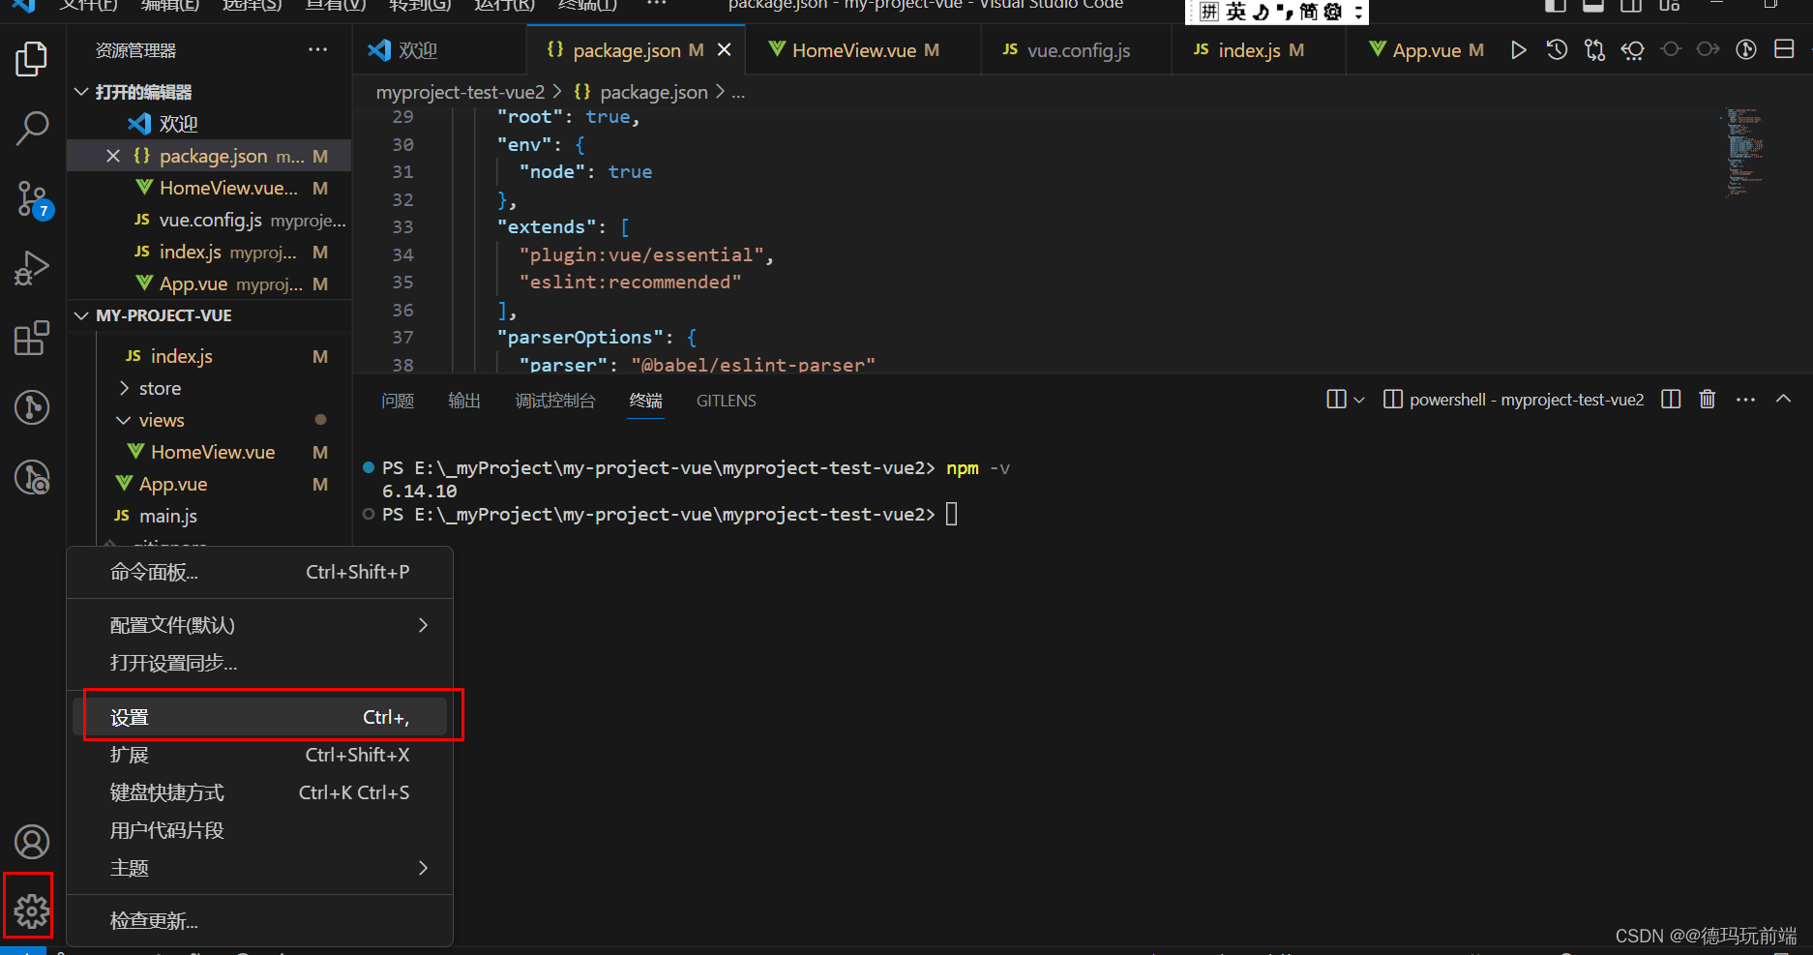Expand the store folder
The width and height of the screenshot is (1813, 955).
(124, 388)
